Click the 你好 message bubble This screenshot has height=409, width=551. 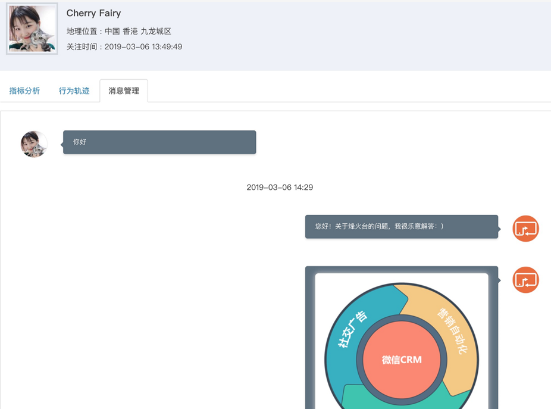pyautogui.click(x=159, y=142)
